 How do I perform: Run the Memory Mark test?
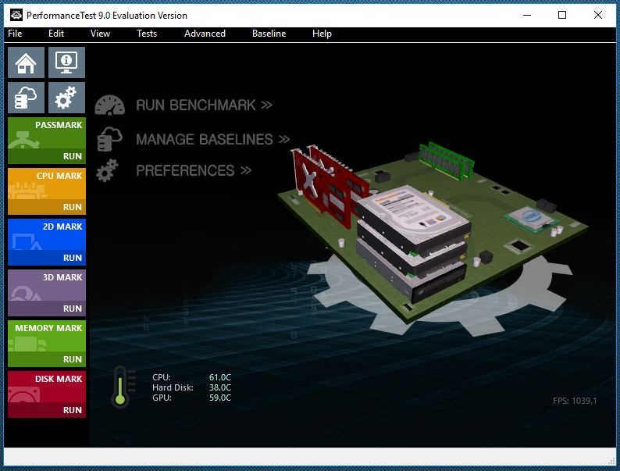point(72,359)
